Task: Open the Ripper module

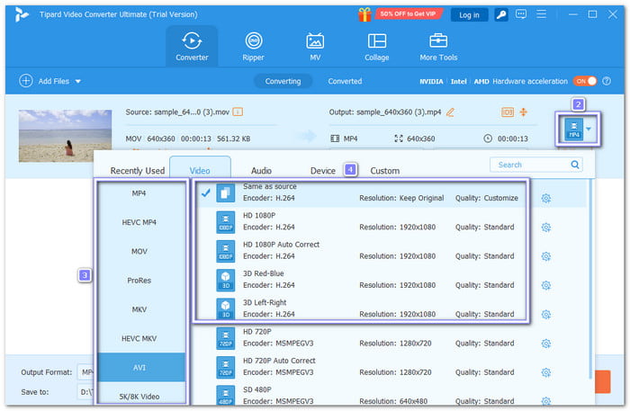Action: point(253,46)
